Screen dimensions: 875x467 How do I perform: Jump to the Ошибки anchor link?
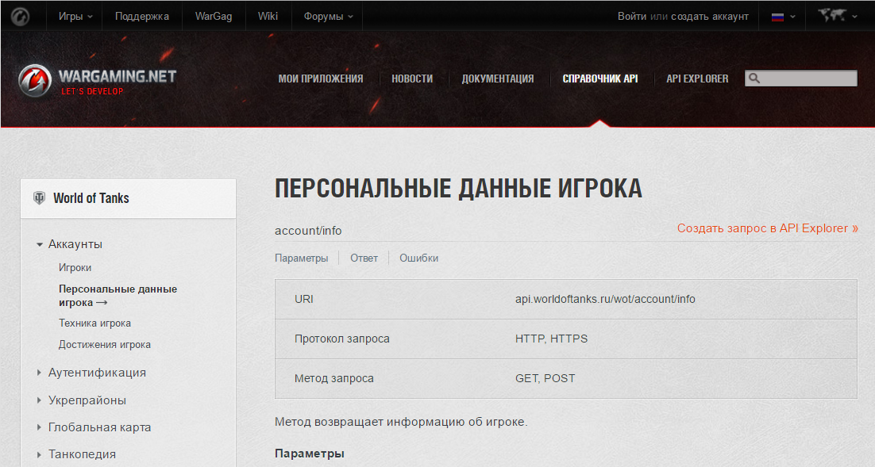point(418,258)
